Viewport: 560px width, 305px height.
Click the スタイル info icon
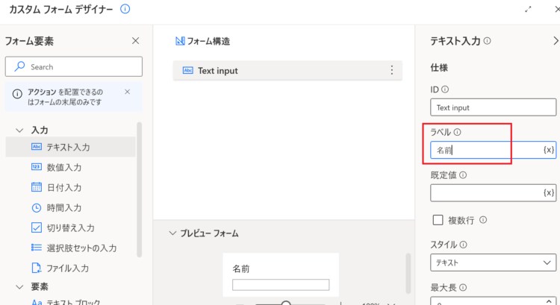[463, 245]
